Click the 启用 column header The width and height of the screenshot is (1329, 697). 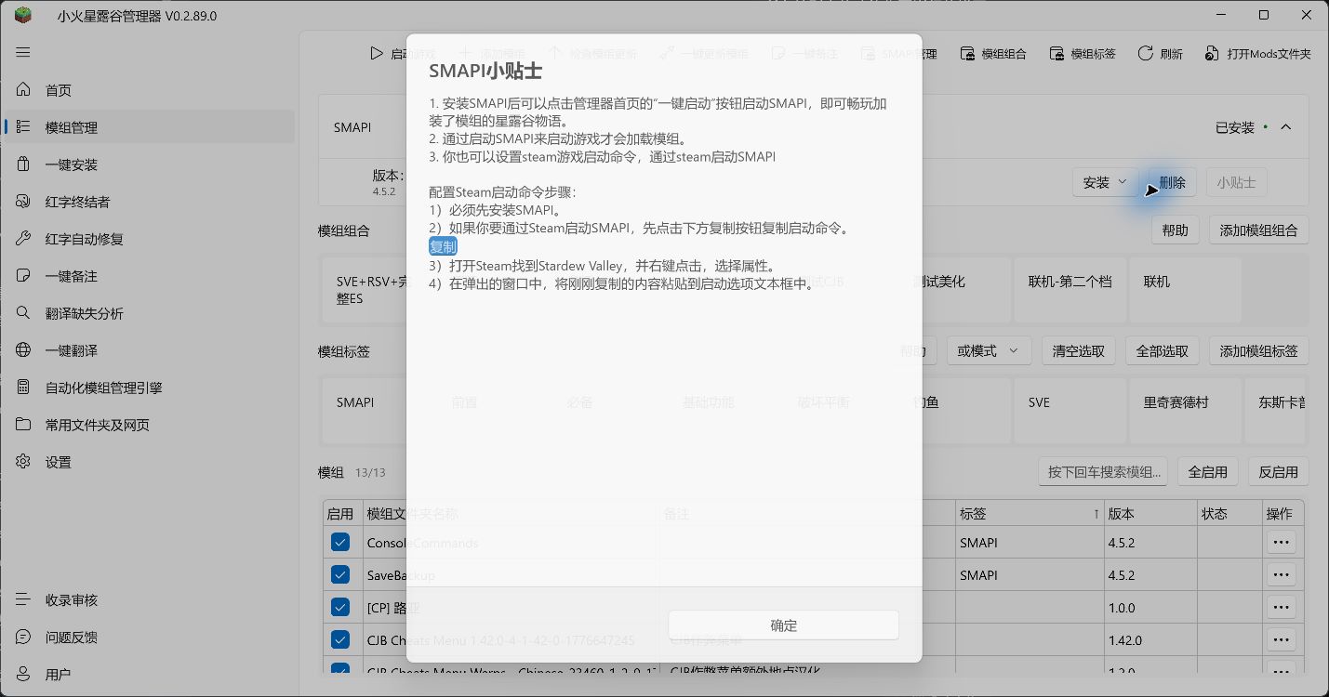pyautogui.click(x=340, y=514)
